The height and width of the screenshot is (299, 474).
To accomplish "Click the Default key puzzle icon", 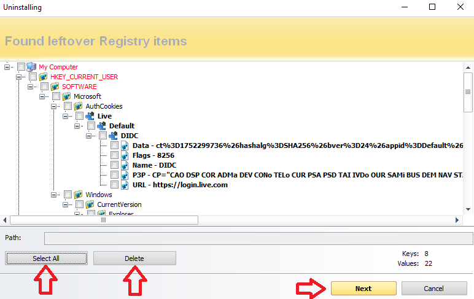I will (101, 126).
